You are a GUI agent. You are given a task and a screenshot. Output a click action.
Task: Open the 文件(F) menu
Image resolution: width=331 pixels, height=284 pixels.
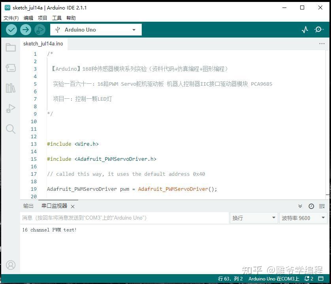(x=11, y=18)
